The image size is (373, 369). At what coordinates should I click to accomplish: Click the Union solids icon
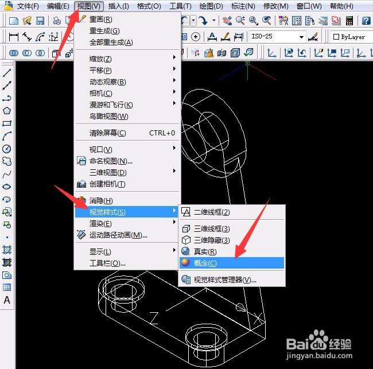(14, 53)
